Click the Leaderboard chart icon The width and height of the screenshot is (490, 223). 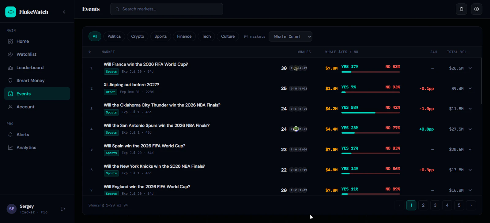point(10,68)
